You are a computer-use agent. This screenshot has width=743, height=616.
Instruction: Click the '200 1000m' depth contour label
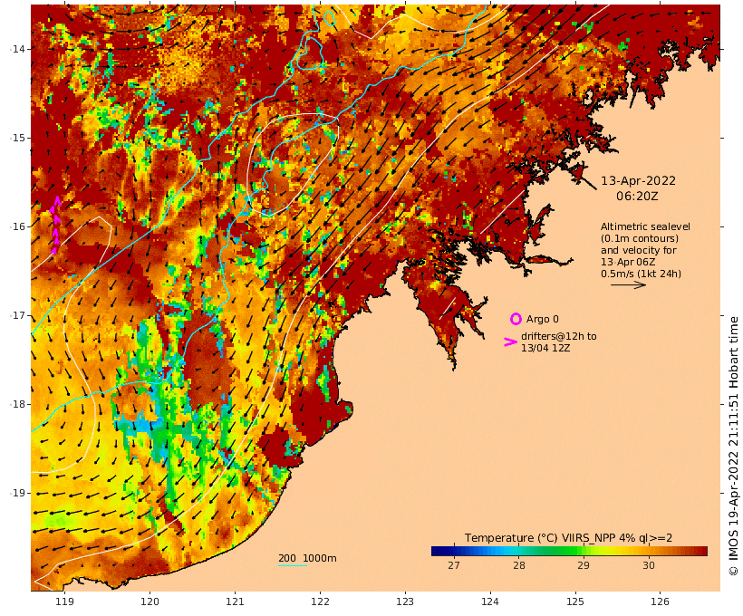point(307,558)
